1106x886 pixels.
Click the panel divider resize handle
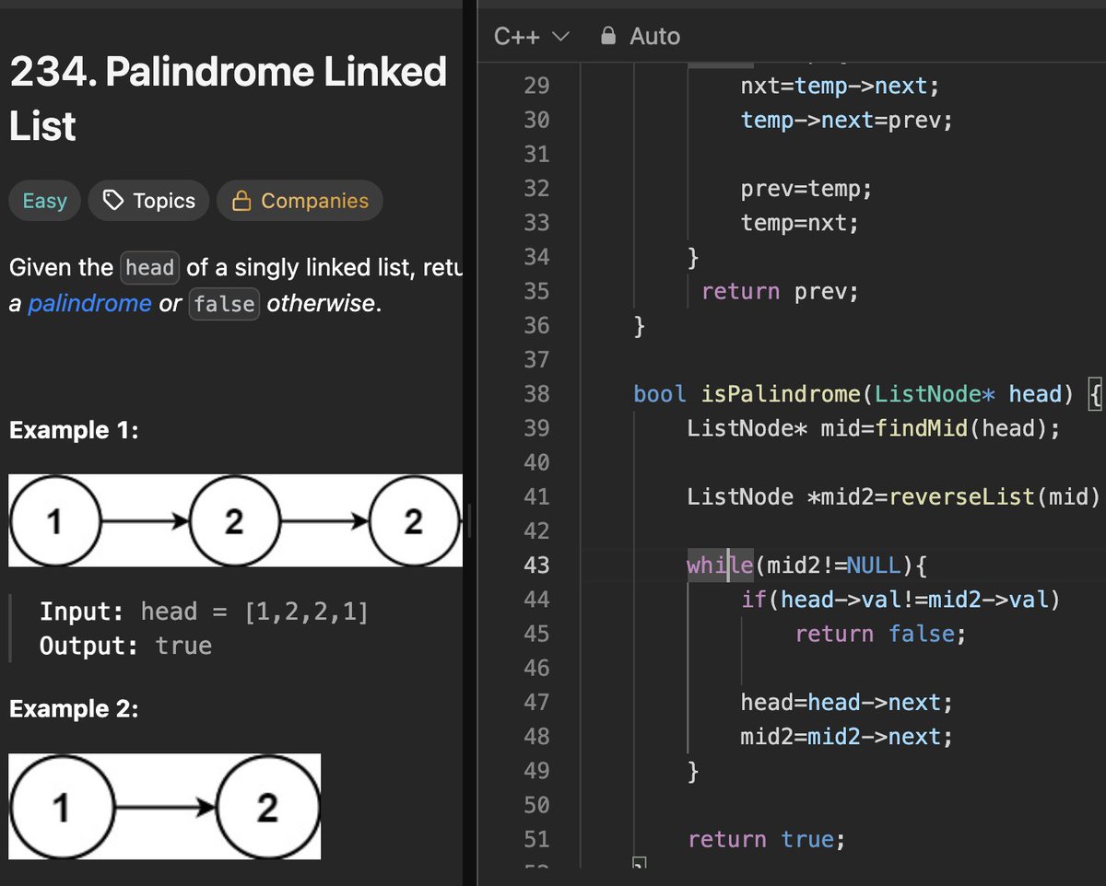(470, 520)
